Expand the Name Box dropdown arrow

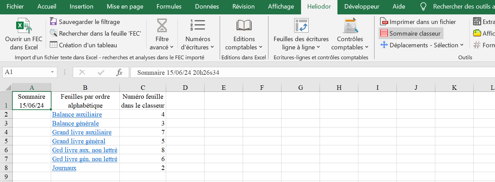click(53, 72)
